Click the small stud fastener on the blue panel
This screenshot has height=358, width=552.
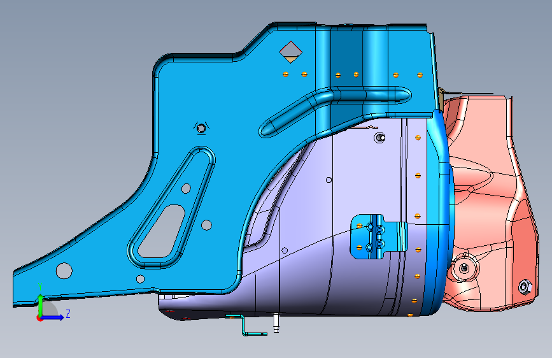tap(201, 128)
